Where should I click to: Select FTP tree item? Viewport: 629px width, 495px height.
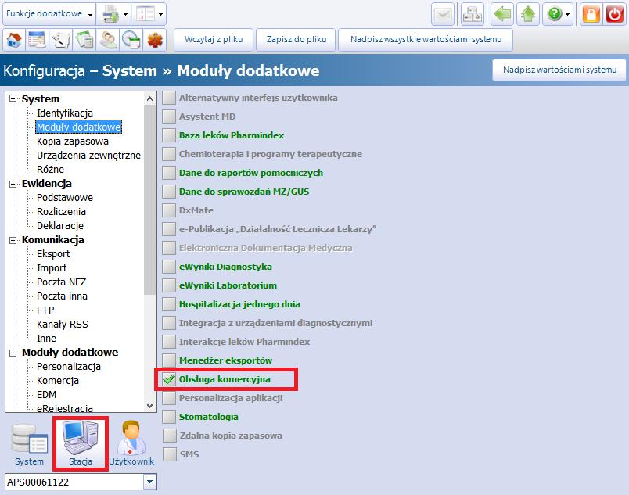(x=45, y=310)
